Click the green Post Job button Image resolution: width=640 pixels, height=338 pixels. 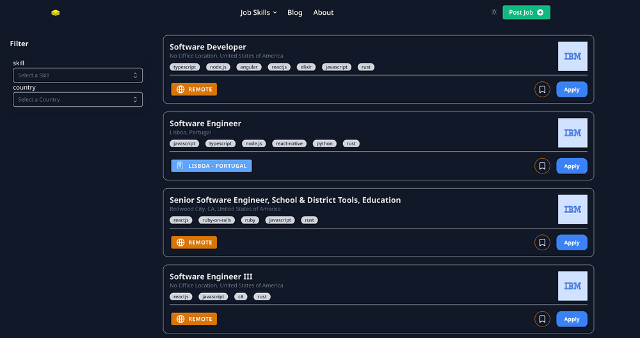coord(526,12)
